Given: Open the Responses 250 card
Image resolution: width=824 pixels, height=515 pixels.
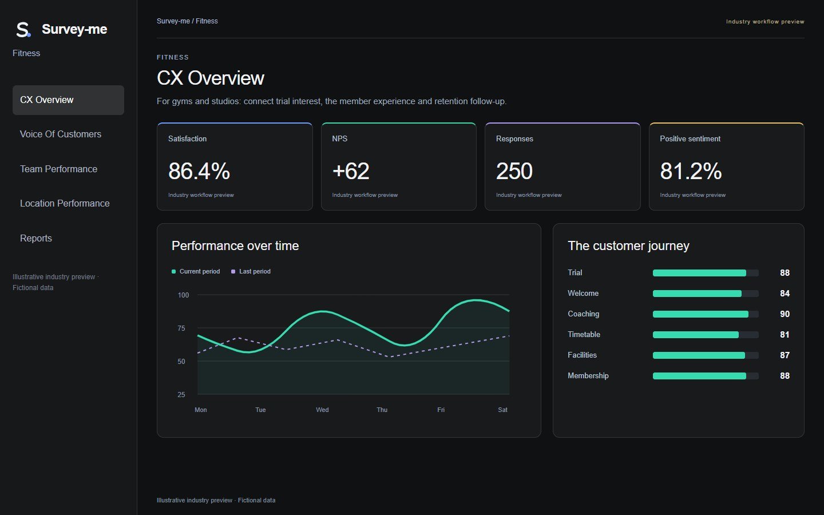Looking at the screenshot, I should pyautogui.click(x=562, y=167).
